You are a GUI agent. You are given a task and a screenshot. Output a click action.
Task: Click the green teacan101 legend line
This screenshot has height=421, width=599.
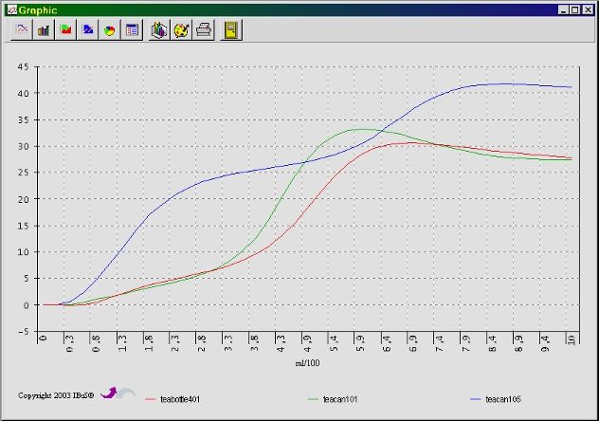click(314, 399)
